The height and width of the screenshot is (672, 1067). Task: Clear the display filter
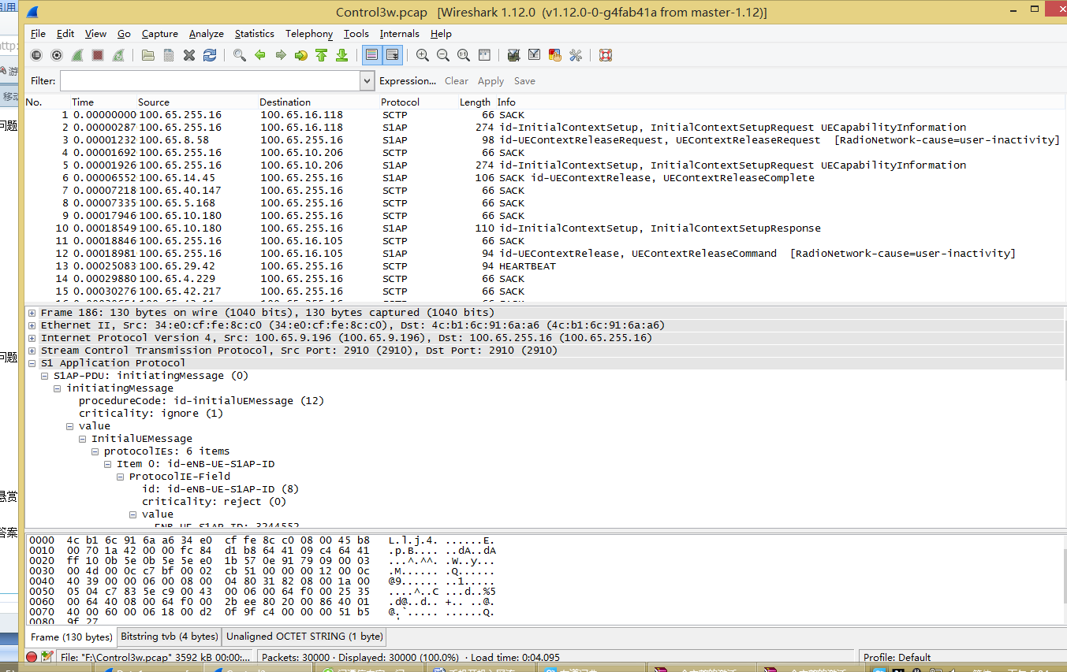pos(457,81)
